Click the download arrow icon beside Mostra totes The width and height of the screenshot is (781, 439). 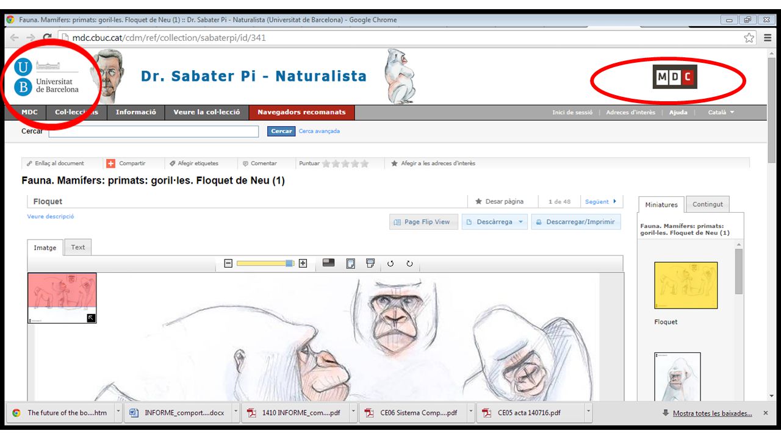click(x=665, y=413)
